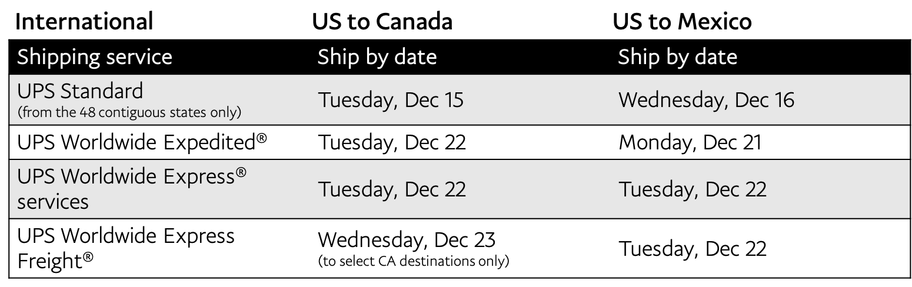The width and height of the screenshot is (912, 287).
Task: Select the "UPS Standard" service name
Action: (80, 91)
